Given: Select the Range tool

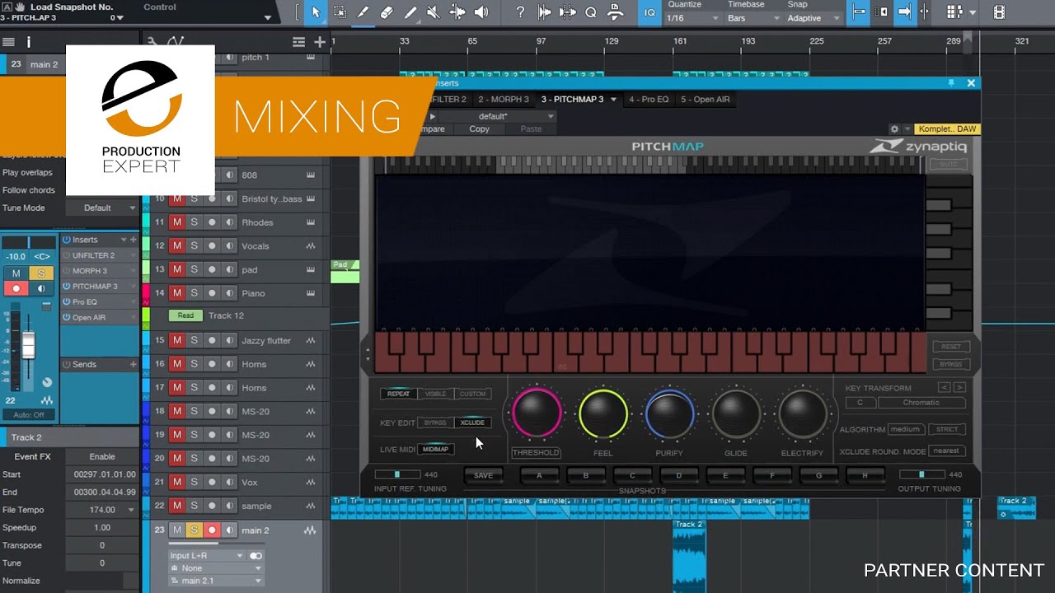Looking at the screenshot, I should (340, 12).
